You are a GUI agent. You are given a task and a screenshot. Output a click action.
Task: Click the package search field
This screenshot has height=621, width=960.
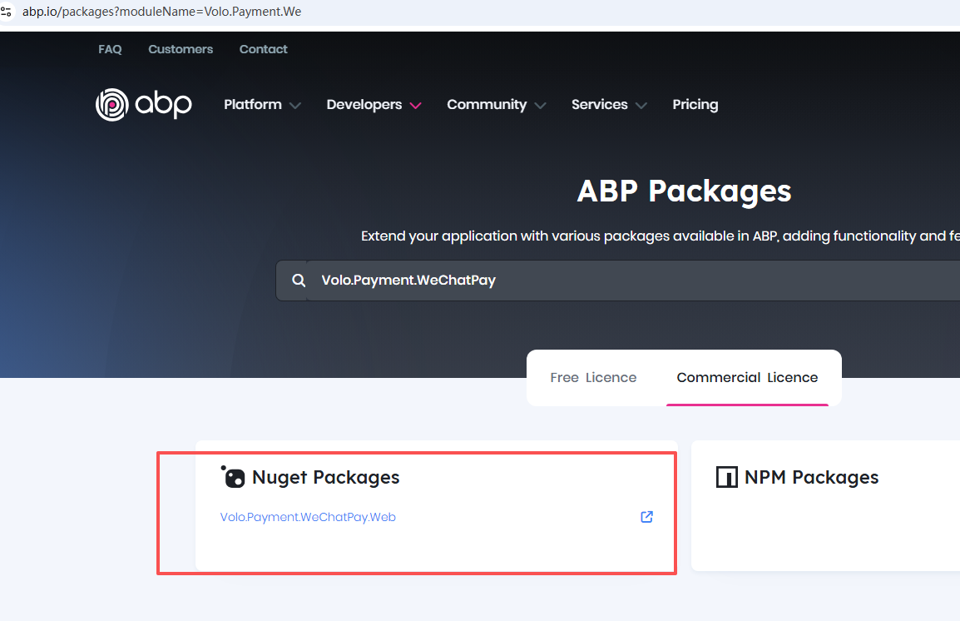point(618,281)
